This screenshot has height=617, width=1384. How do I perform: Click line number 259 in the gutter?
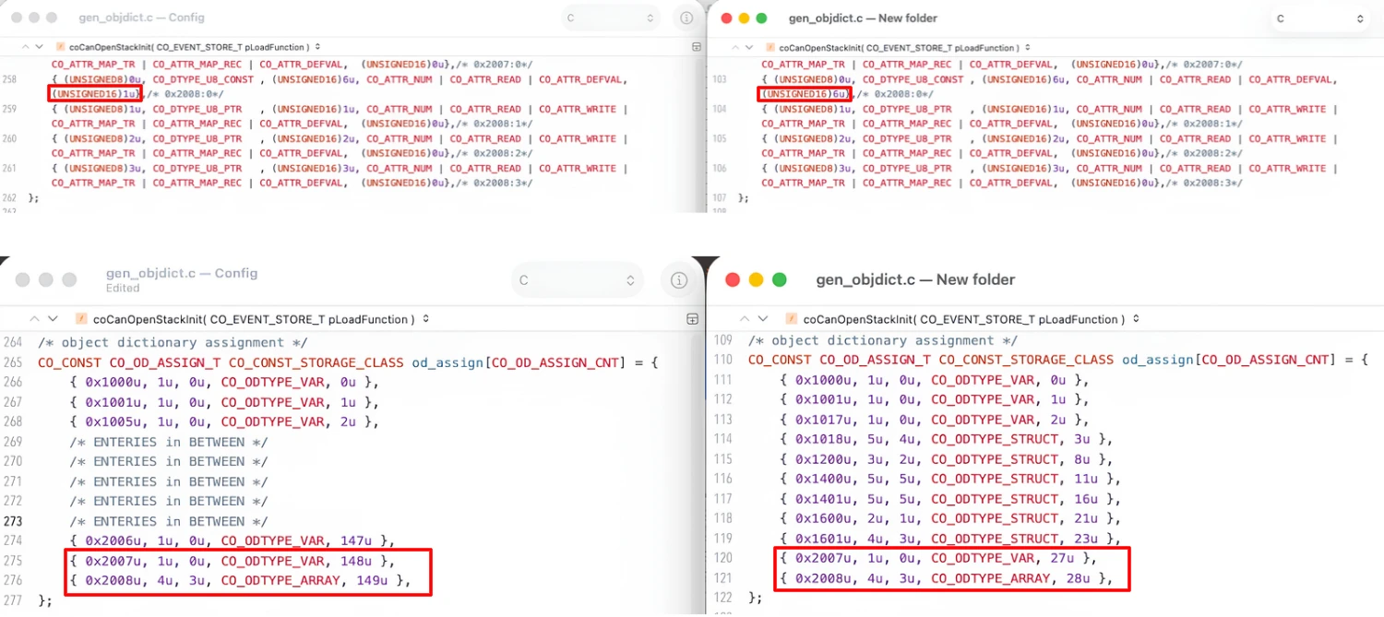pyautogui.click(x=10, y=109)
